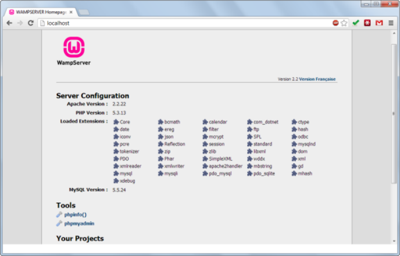Click the PHP version value 5.3.13
The image size is (400, 256).
click(x=119, y=113)
